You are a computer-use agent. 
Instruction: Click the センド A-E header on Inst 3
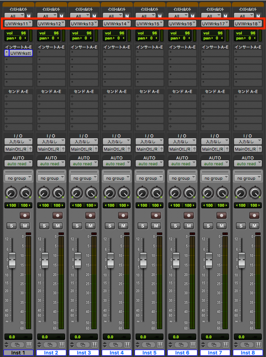coord(84,91)
